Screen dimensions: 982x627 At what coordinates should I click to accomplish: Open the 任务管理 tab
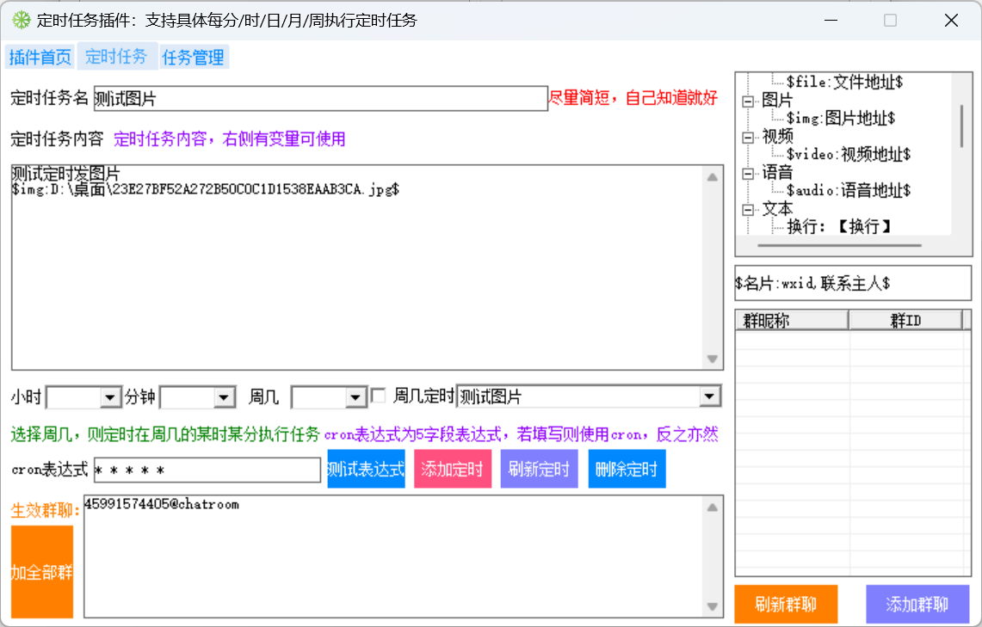pos(194,58)
